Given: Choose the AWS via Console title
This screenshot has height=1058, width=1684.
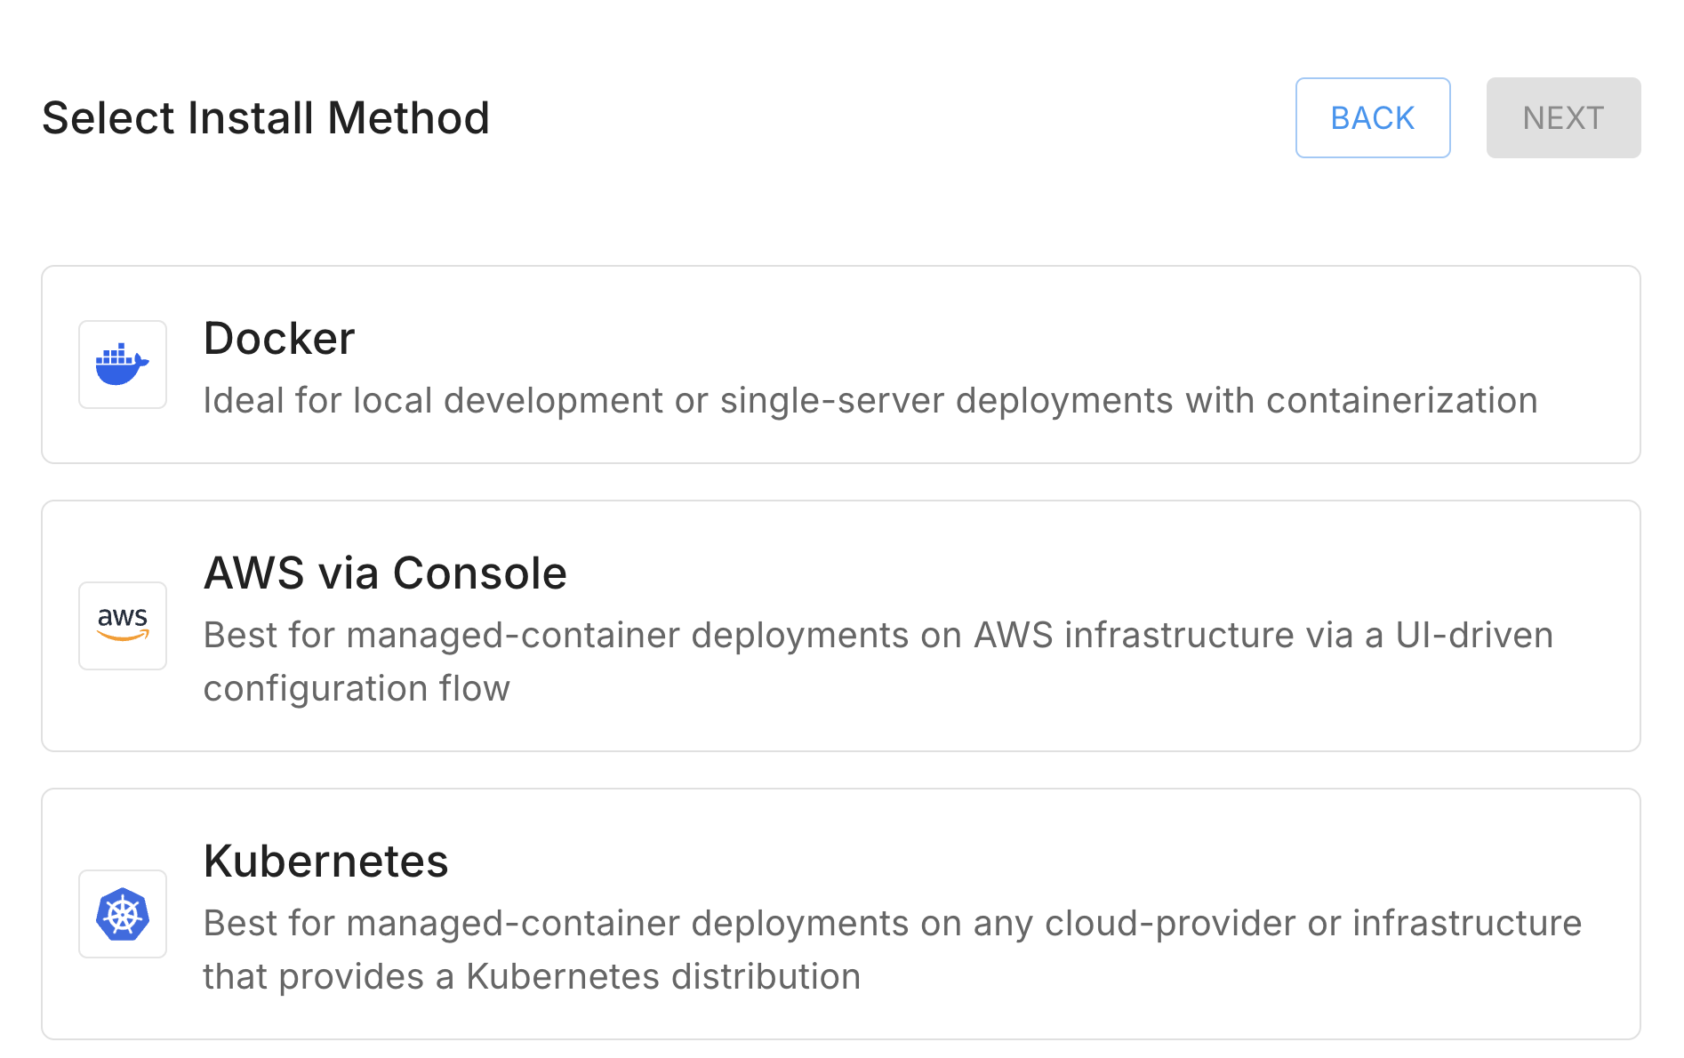Looking at the screenshot, I should (385, 573).
